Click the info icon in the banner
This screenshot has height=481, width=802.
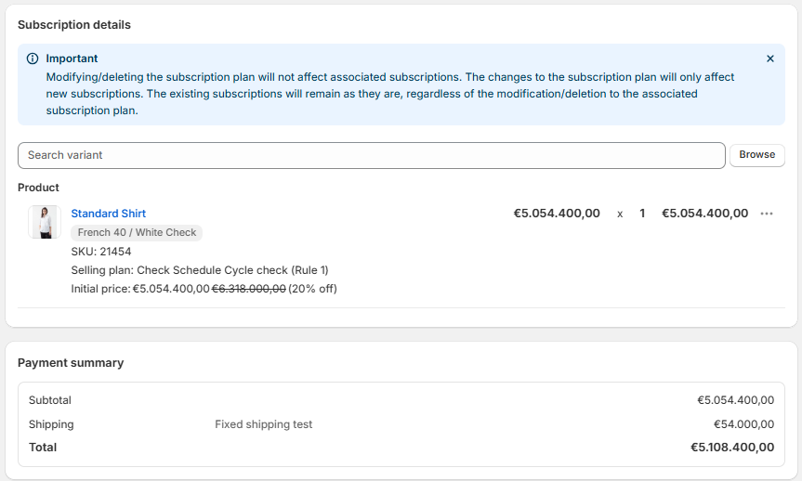point(33,58)
